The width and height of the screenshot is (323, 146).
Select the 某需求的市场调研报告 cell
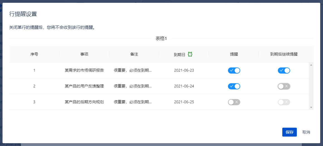click(84, 70)
